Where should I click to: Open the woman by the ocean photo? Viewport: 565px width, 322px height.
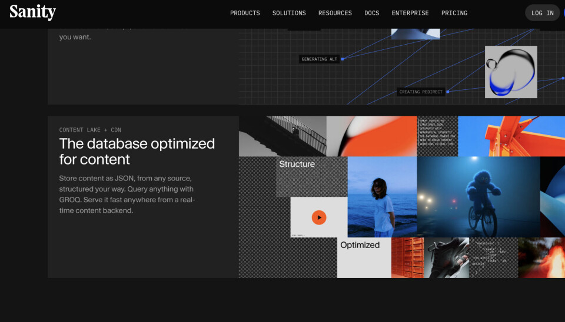[382, 197]
